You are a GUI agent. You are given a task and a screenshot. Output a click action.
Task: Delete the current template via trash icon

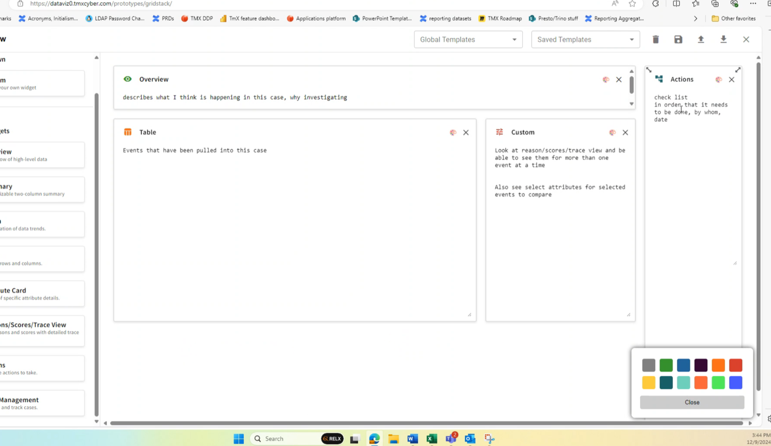point(655,39)
